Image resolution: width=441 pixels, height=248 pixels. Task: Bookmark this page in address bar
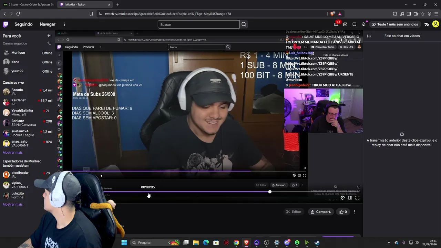click(91, 14)
